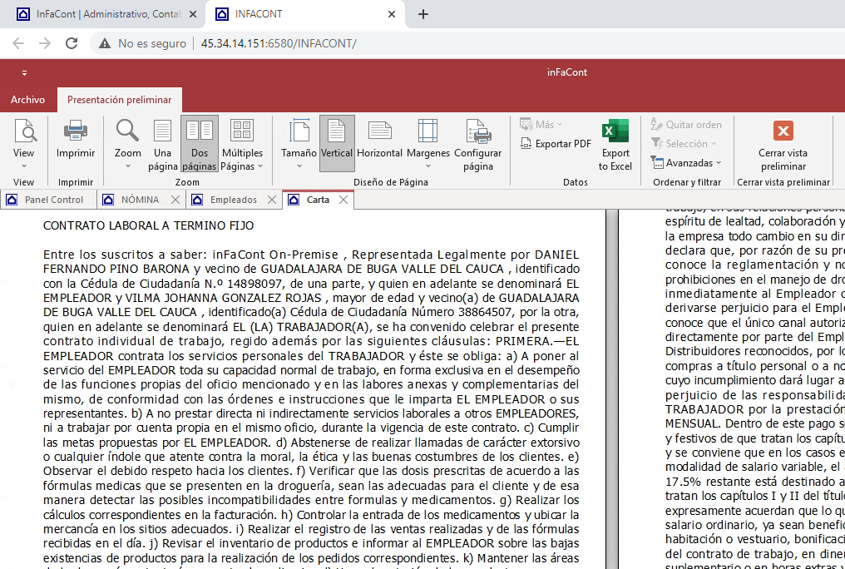845x569 pixels.
Task: Click the browser forward arrow
Action: click(x=45, y=43)
